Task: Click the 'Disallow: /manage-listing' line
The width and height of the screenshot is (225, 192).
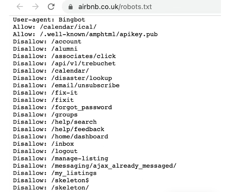Action: coord(60,159)
